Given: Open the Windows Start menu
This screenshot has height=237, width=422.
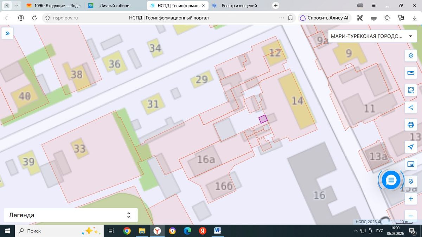Looking at the screenshot, I should (x=7, y=231).
